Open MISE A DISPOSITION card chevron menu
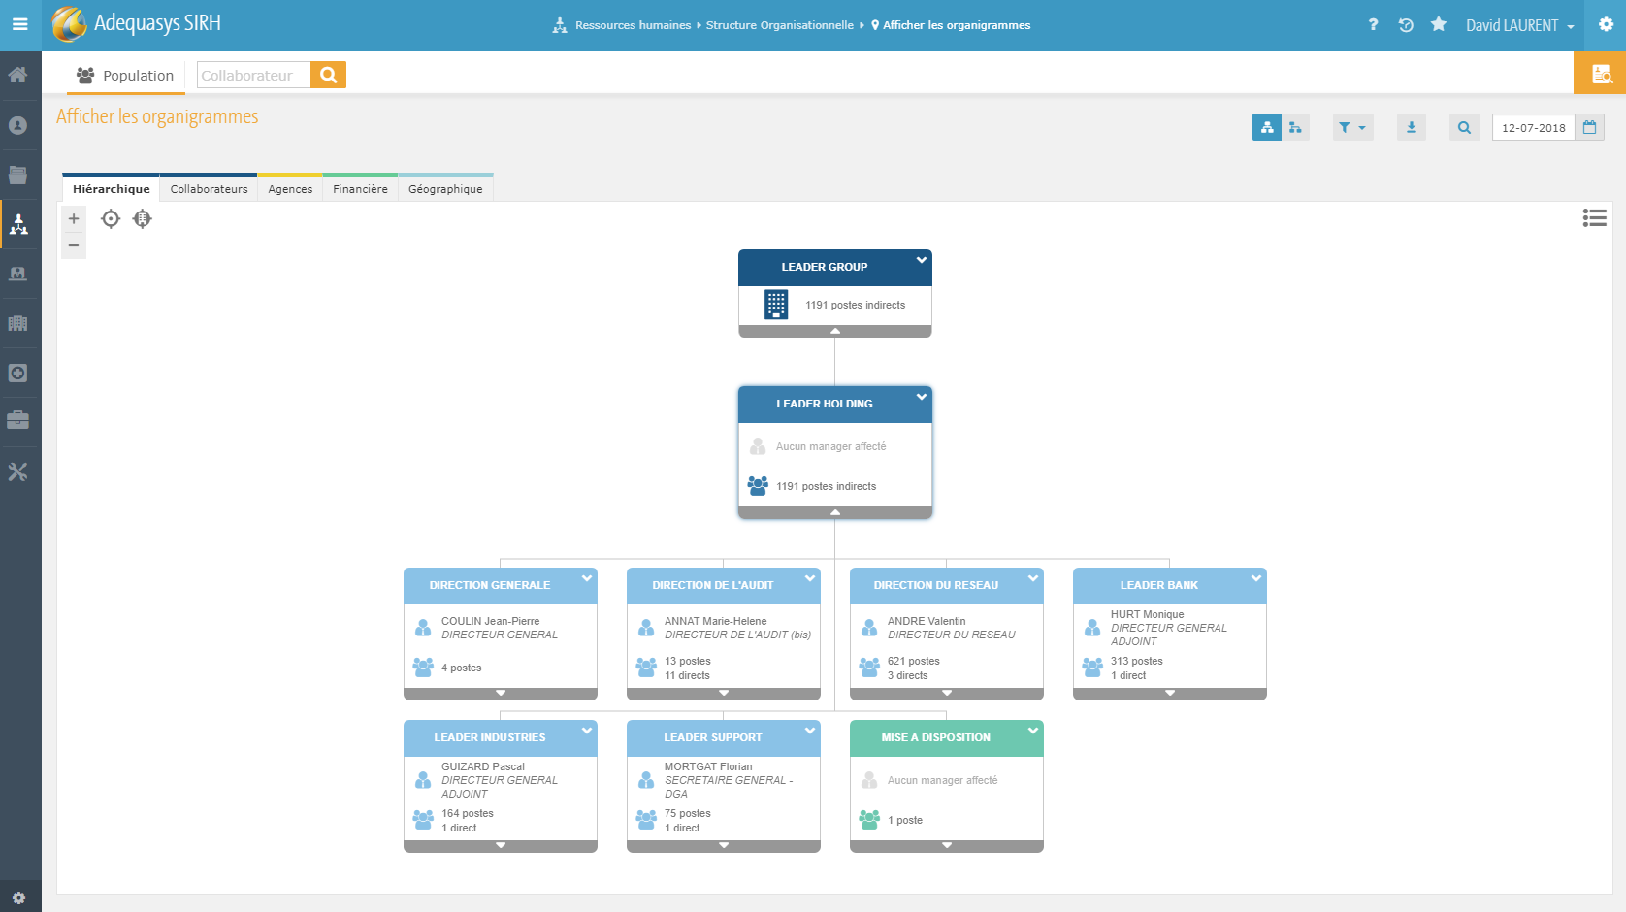This screenshot has width=1626, height=912. tap(1032, 731)
